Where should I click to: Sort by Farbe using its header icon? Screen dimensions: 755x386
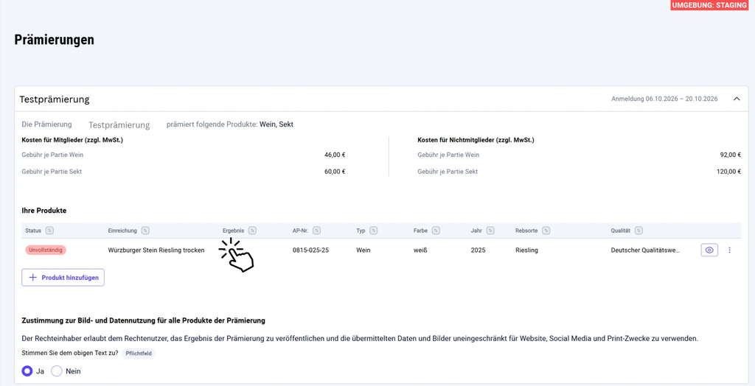click(436, 231)
